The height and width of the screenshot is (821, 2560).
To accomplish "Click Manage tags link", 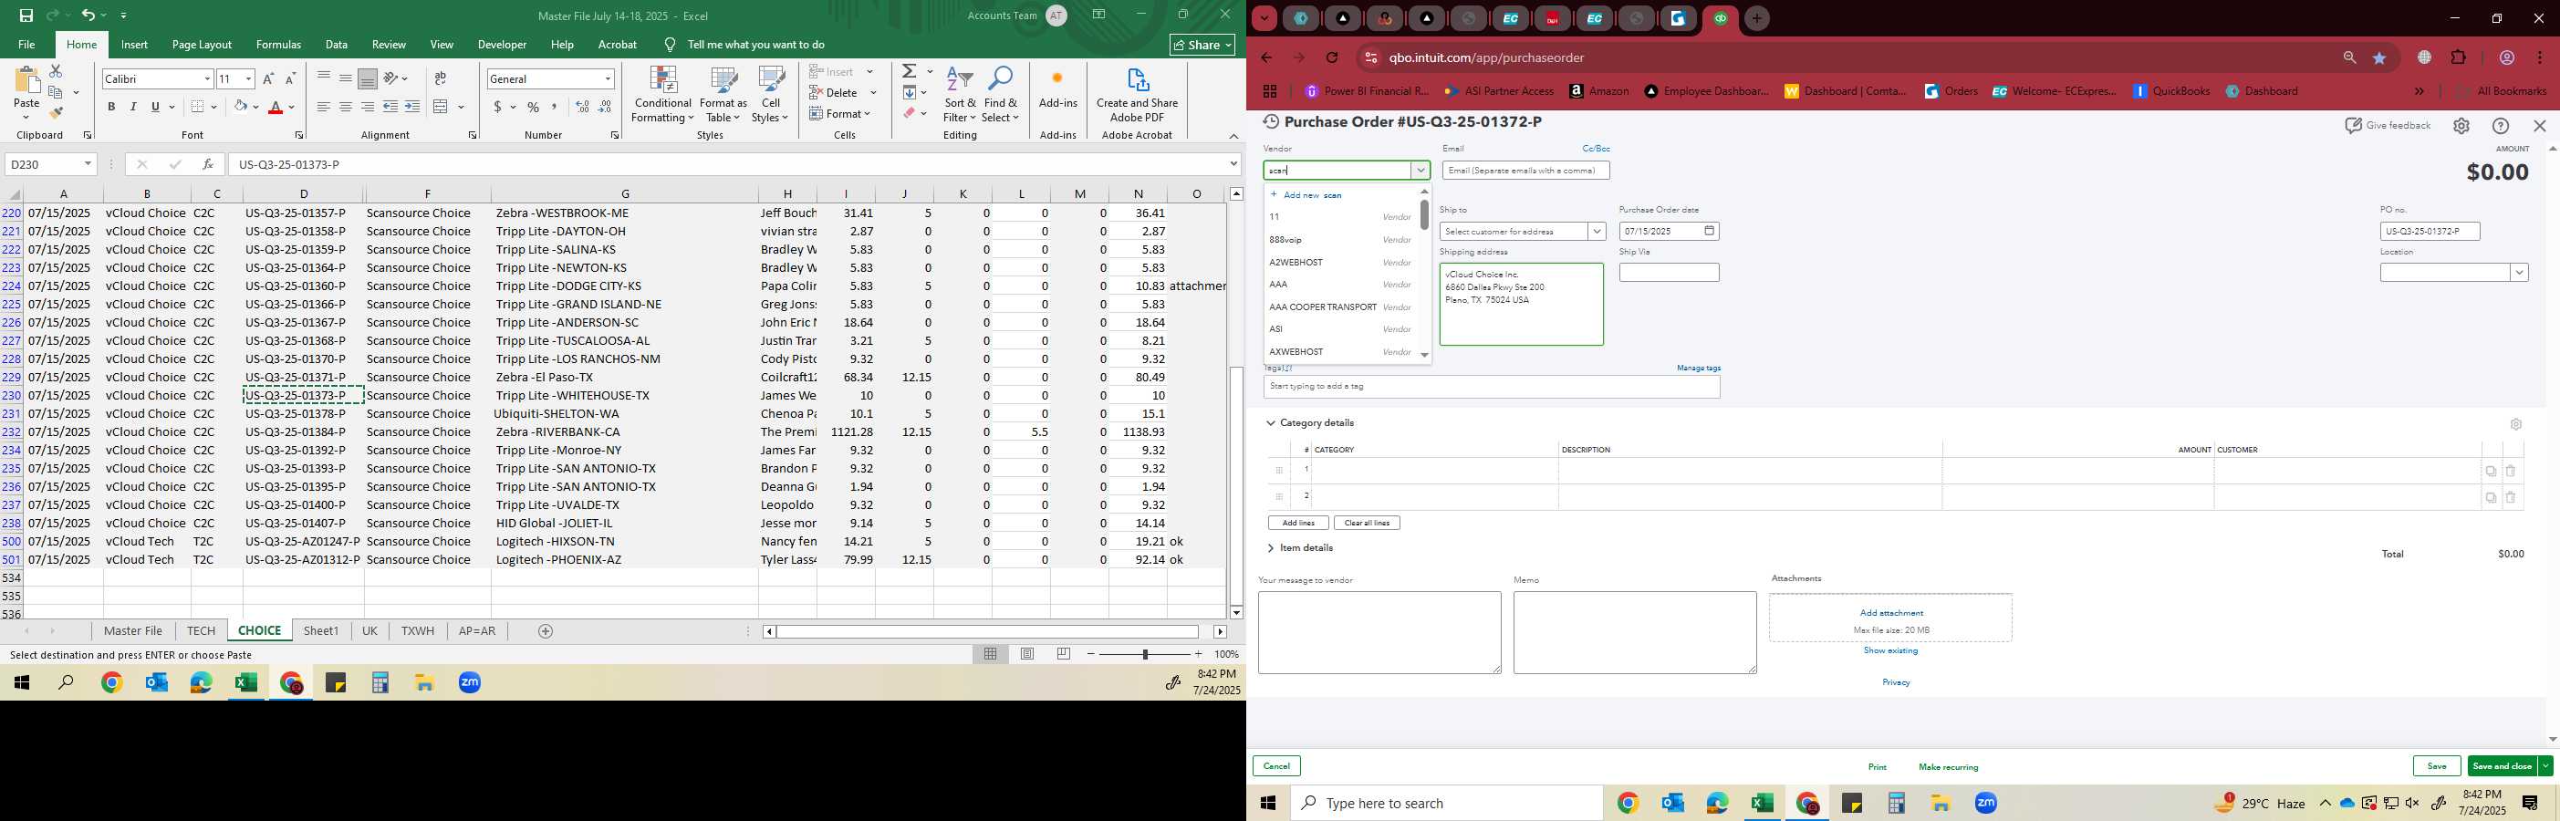I will 1699,368.
